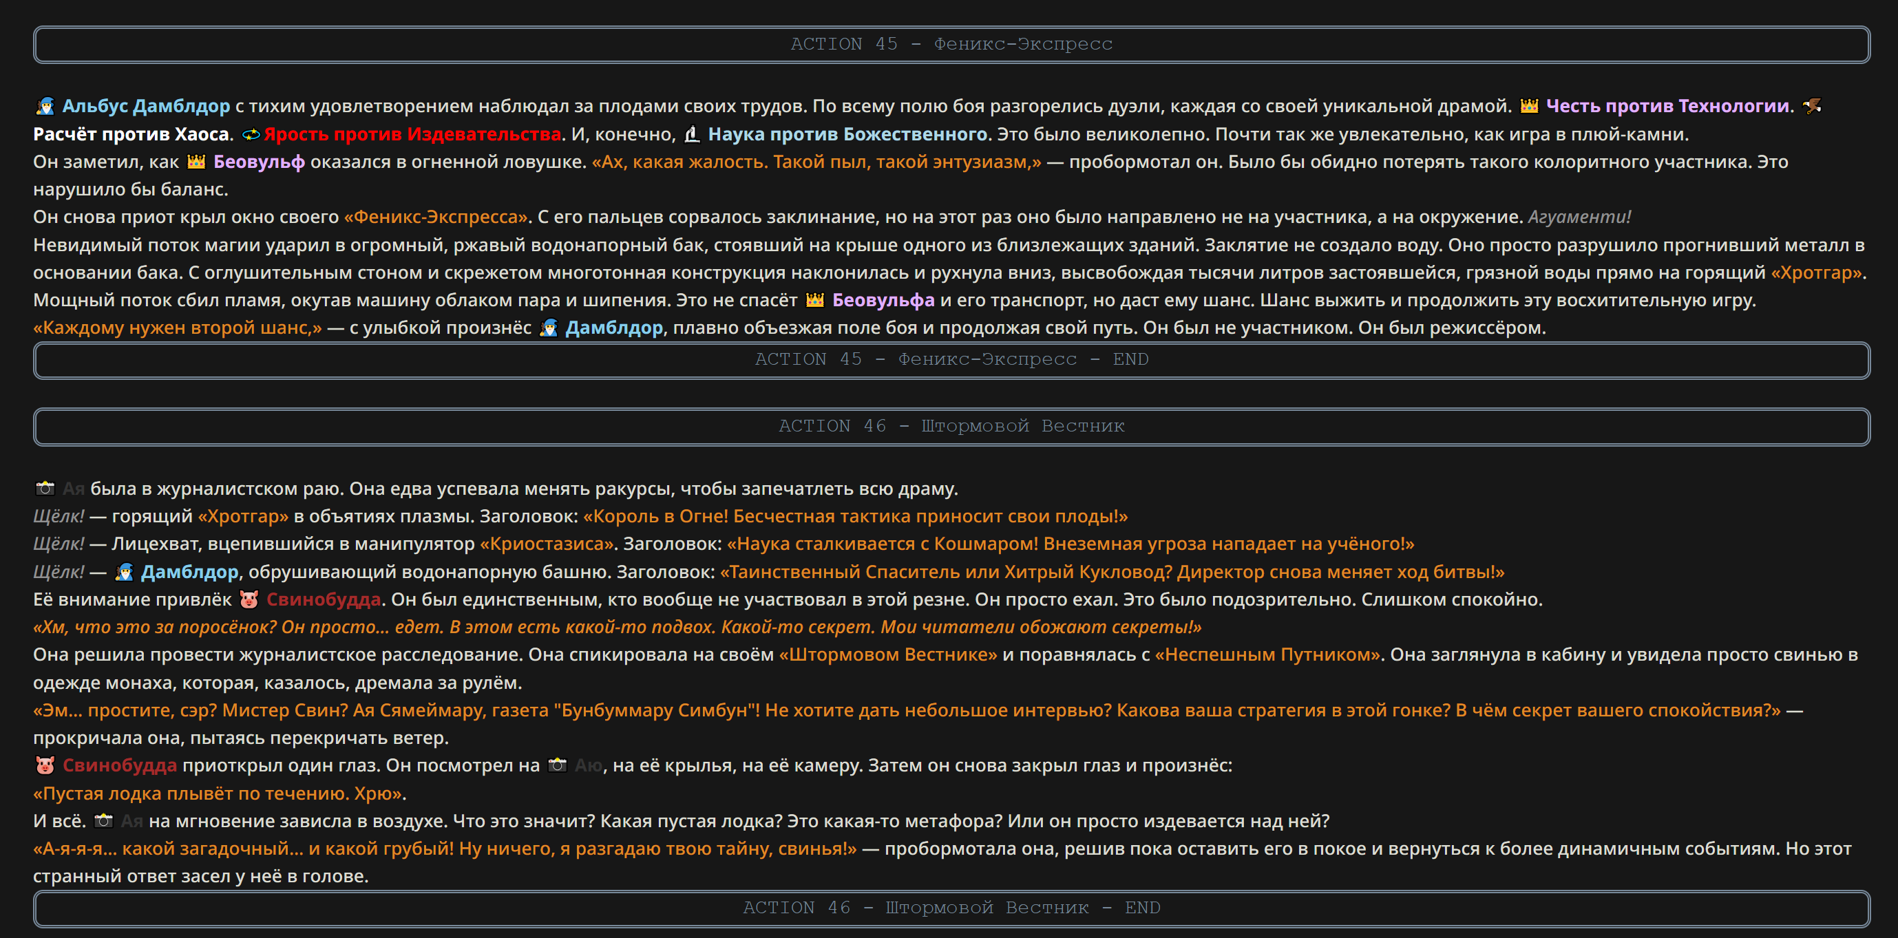The height and width of the screenshot is (938, 1898).
Task: Click the eagle emoji before Расчёт против Хаоса
Action: coord(1812,106)
